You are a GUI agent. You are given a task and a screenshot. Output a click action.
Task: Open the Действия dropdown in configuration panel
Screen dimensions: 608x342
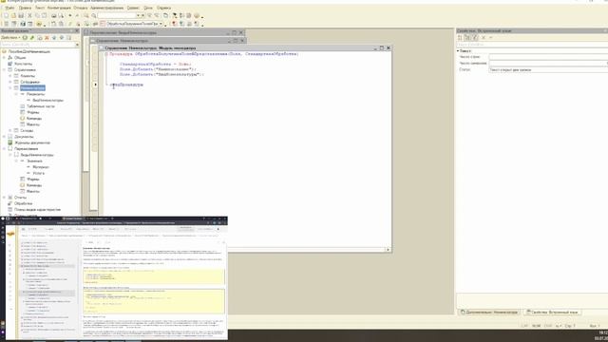[10, 38]
